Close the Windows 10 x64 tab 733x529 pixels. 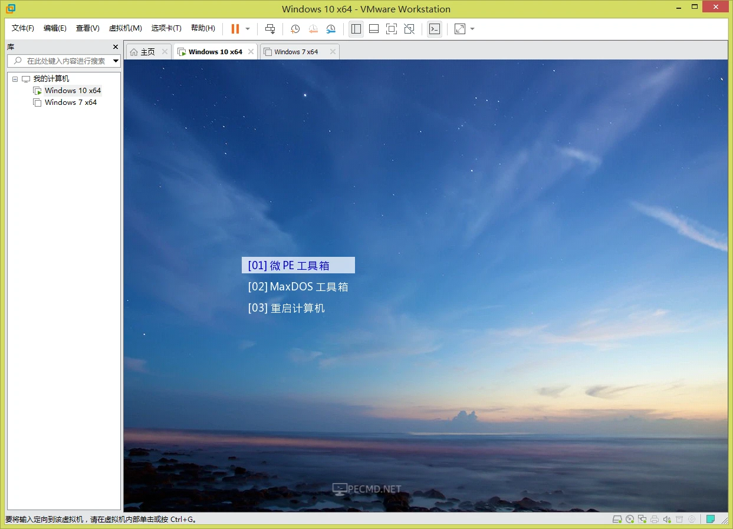coord(251,52)
